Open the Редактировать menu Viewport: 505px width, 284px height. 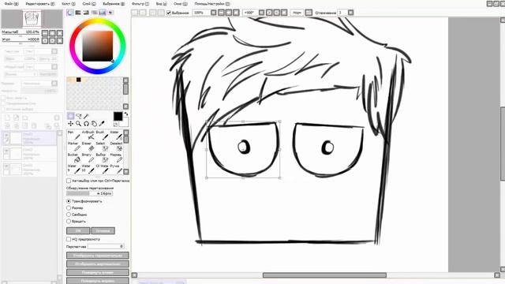pyautogui.click(x=40, y=4)
